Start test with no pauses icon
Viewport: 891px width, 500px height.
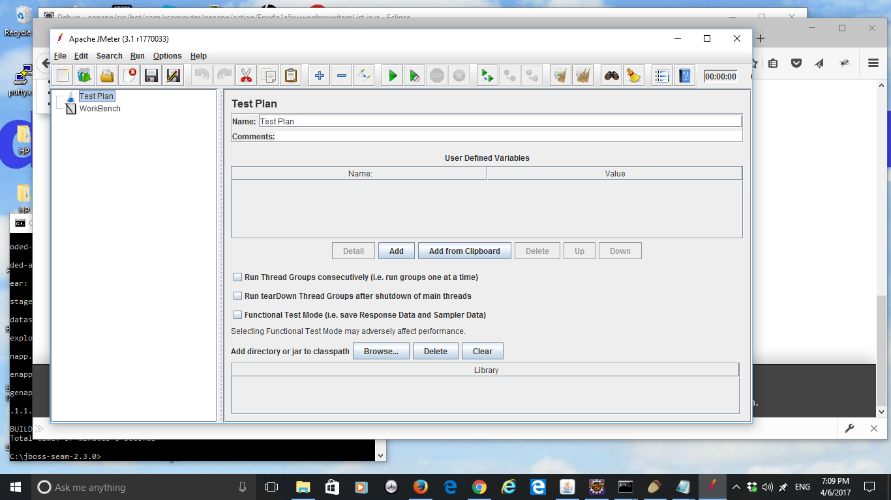tap(414, 76)
